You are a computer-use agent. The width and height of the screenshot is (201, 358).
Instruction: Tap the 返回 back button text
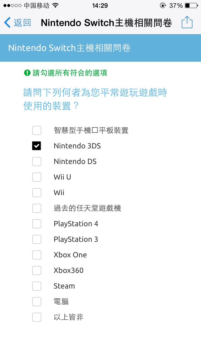coord(22,23)
